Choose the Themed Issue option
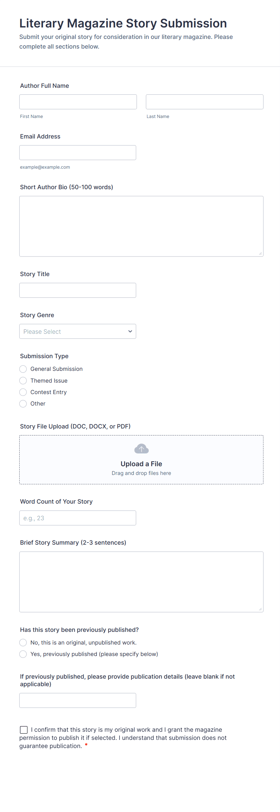This screenshot has width=280, height=812. pos(23,381)
